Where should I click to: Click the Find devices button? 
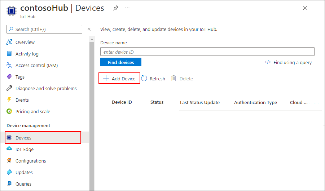[121, 62]
